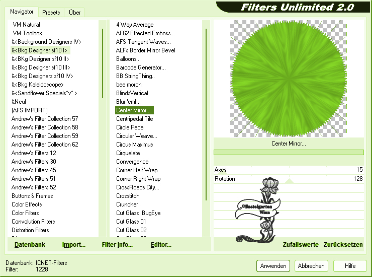Select &<Bkg Designers sf10 IV> category
This screenshot has width=372, height=277.
point(42,76)
